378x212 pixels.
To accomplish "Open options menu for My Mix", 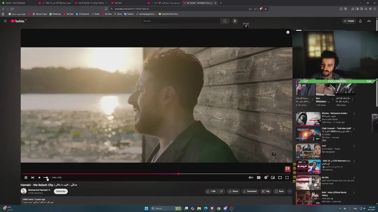I will coord(354,178).
